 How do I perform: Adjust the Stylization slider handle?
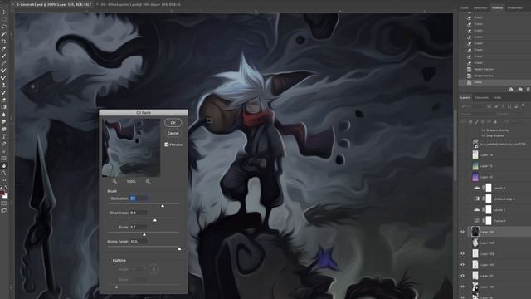[x=163, y=206]
